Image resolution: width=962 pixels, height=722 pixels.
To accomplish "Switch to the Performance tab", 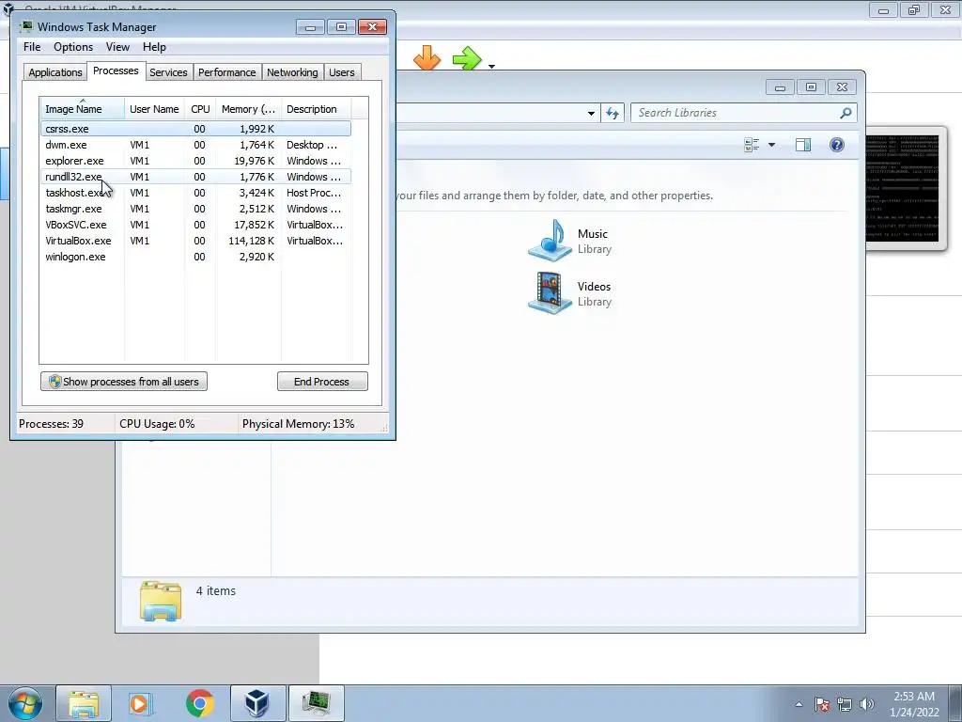I will click(x=226, y=72).
